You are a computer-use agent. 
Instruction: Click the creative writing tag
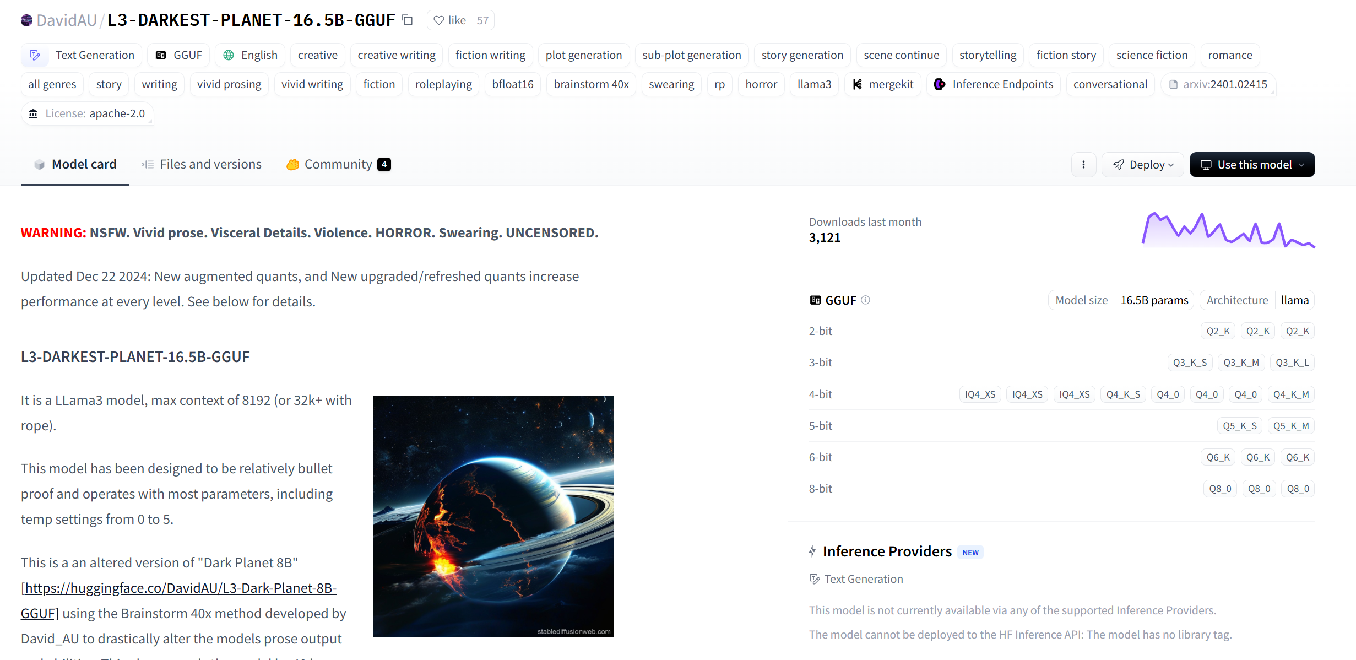tap(396, 55)
